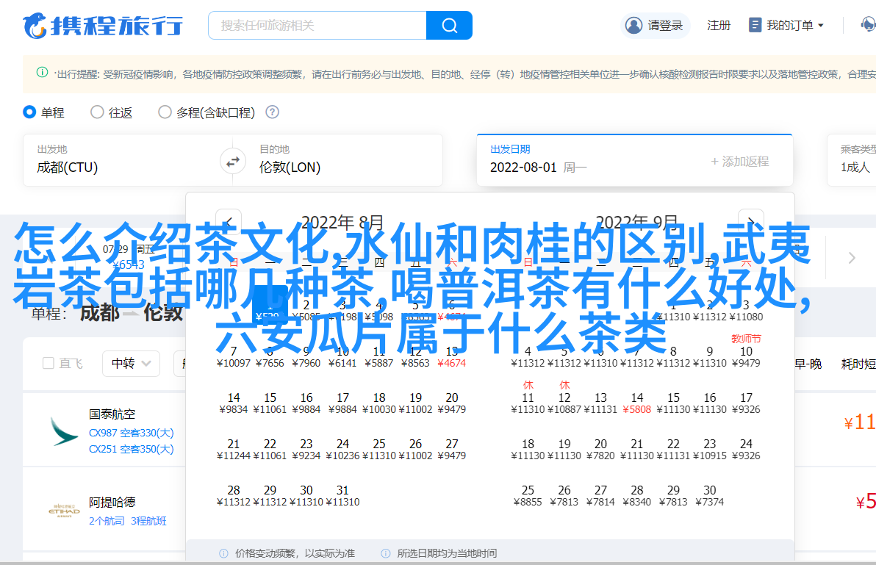The height and width of the screenshot is (565, 876).
Task: Swap departure and destination cities icon
Action: (233, 161)
